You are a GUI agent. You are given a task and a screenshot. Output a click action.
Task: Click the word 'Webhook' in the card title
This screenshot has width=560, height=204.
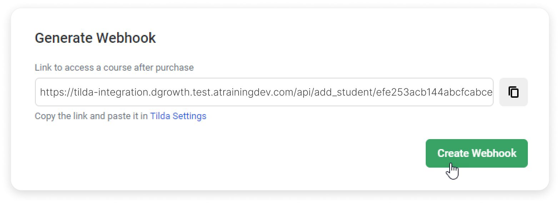coord(126,38)
